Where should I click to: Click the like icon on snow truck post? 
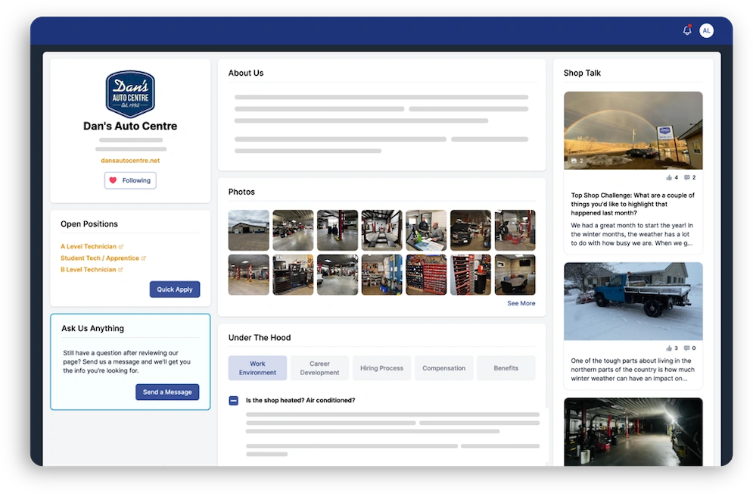[x=669, y=349]
